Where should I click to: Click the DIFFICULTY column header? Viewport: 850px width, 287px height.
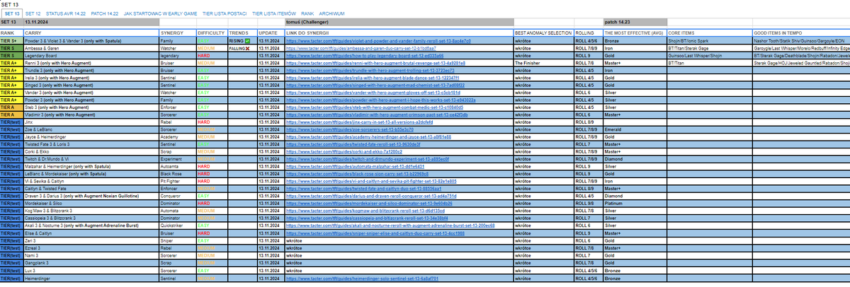point(211,33)
